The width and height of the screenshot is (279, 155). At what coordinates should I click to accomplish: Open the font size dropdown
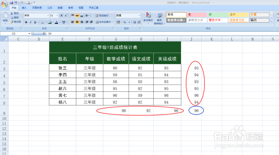click(57, 16)
